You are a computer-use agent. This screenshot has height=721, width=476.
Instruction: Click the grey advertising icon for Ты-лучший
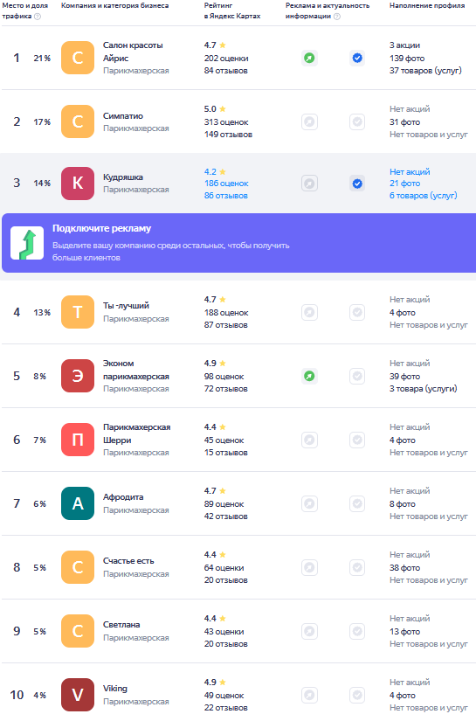pyautogui.click(x=310, y=312)
